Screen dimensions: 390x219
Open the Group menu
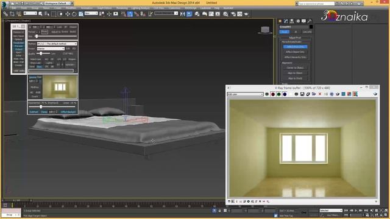click(35, 8)
